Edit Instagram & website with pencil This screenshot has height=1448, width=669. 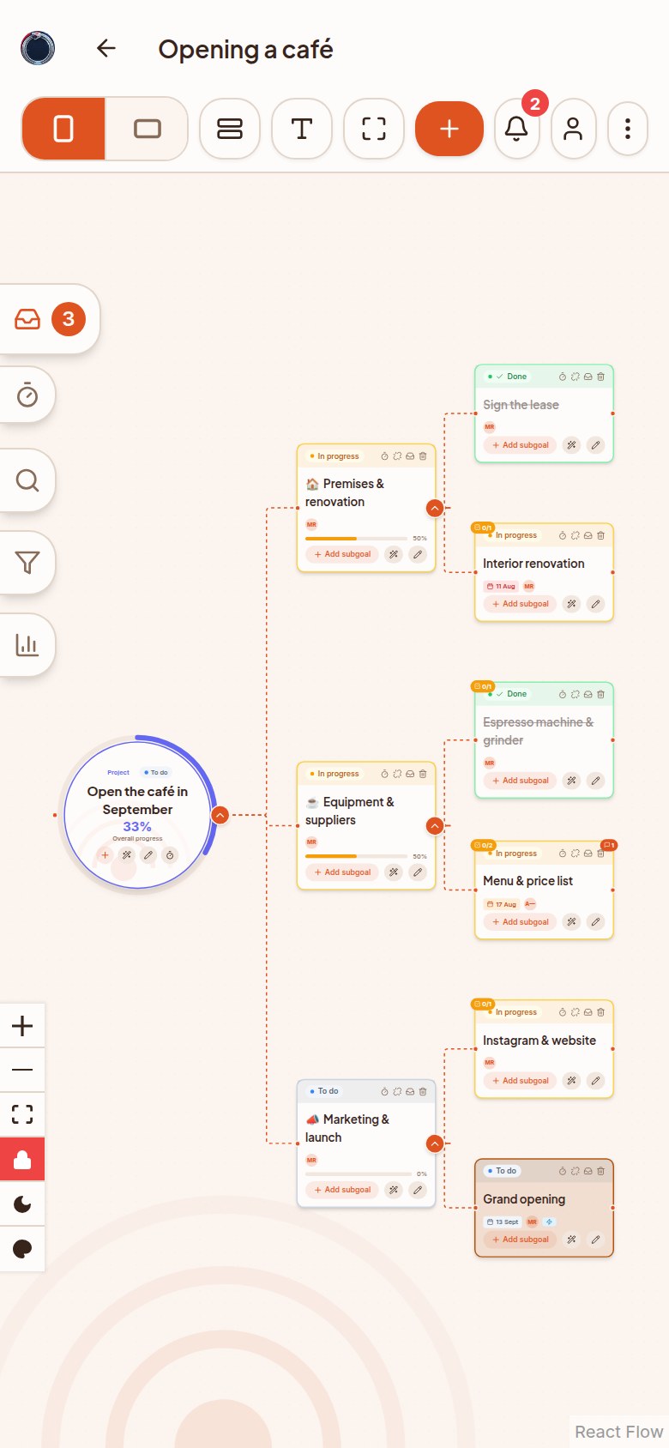click(596, 1081)
